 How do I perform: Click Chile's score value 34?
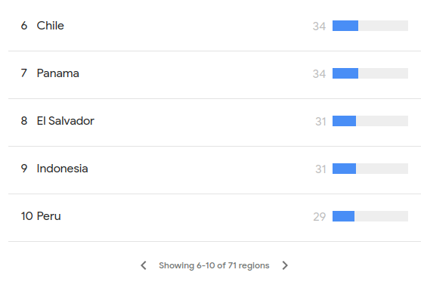click(x=319, y=26)
